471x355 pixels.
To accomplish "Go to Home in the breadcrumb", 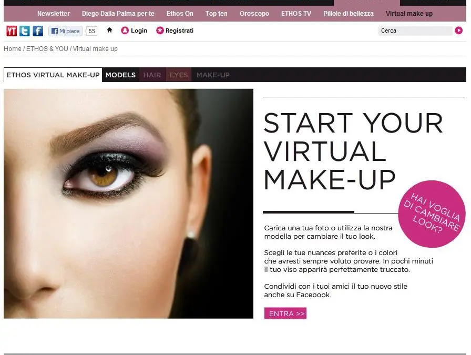I will tap(12, 49).
